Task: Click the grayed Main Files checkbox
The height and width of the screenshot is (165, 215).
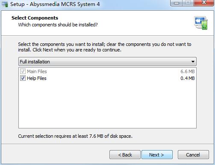Action: (23, 71)
